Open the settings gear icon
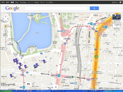Screen dimensions: 123x92 (120, 2)
